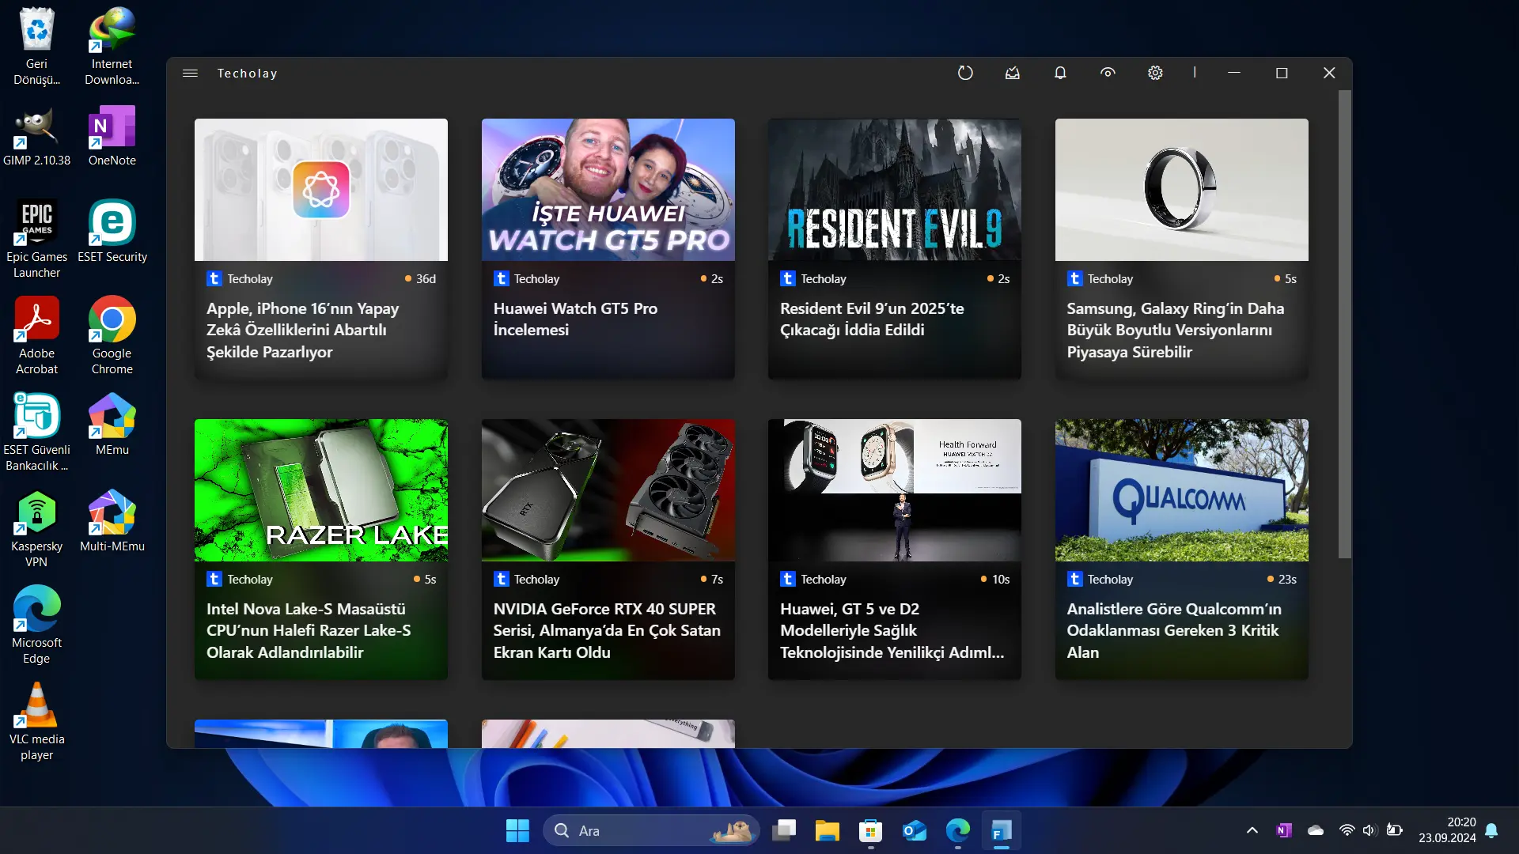Open Microsoft Edge from the taskbar
Screen dimensions: 1519x854
pos(957,831)
